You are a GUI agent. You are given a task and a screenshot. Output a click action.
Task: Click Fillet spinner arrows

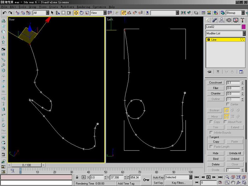pyautogui.click(x=242, y=88)
